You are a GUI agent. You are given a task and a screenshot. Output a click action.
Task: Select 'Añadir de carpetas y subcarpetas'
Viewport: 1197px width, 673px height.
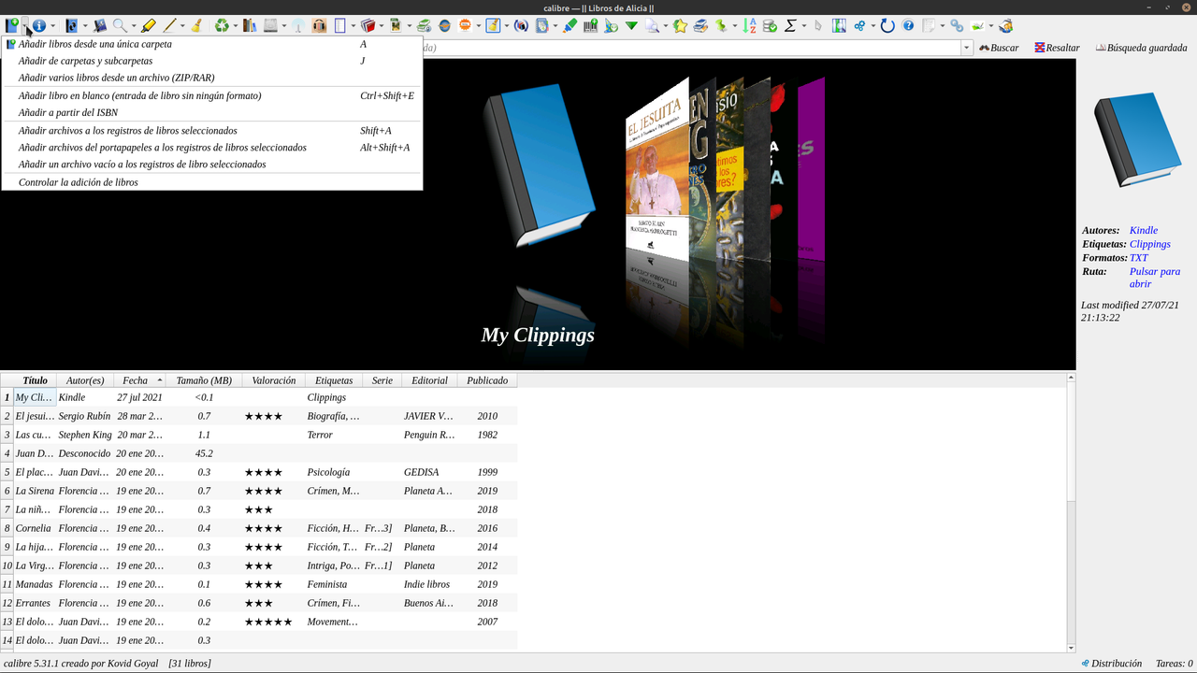point(212,61)
